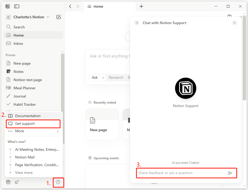Switch to Research mode
Image resolution: width=248 pixels, height=190 pixels.
116,77
